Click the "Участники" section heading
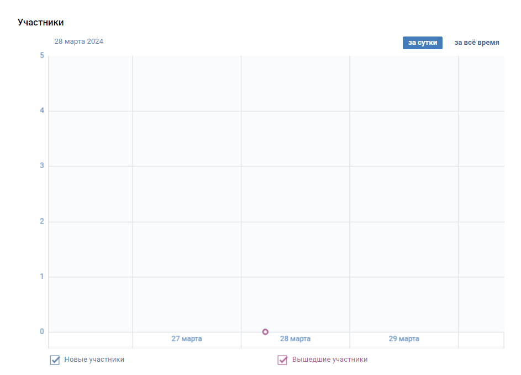This screenshot has height=375, width=521. click(40, 22)
